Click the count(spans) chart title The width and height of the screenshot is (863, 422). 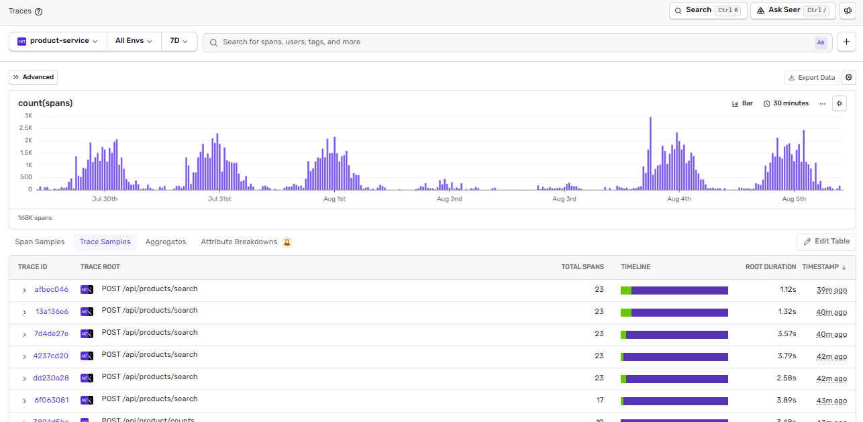pos(46,103)
